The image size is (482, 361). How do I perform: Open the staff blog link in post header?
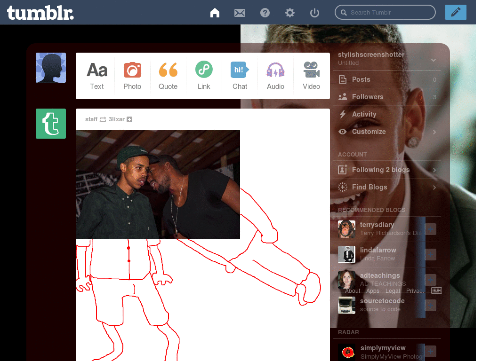(91, 119)
